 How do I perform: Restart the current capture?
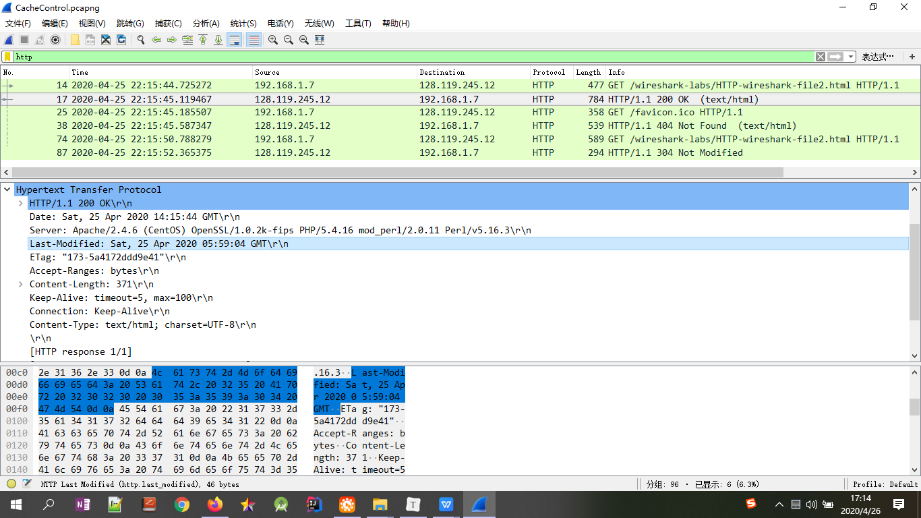click(40, 40)
